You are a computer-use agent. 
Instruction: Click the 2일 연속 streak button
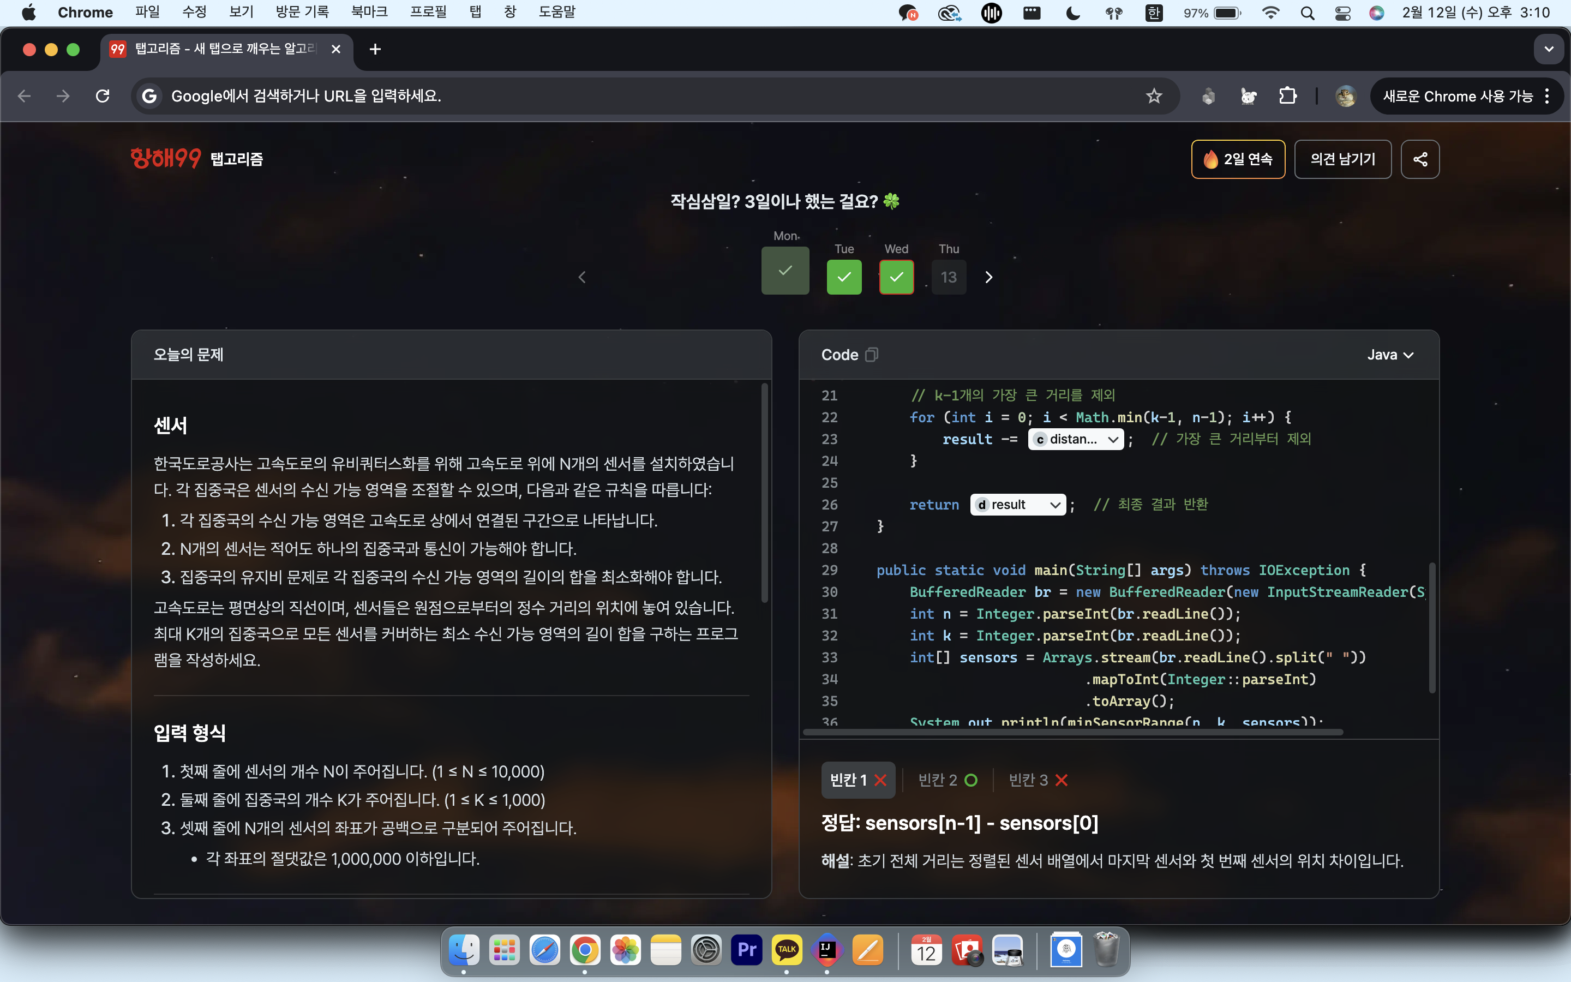(1238, 159)
